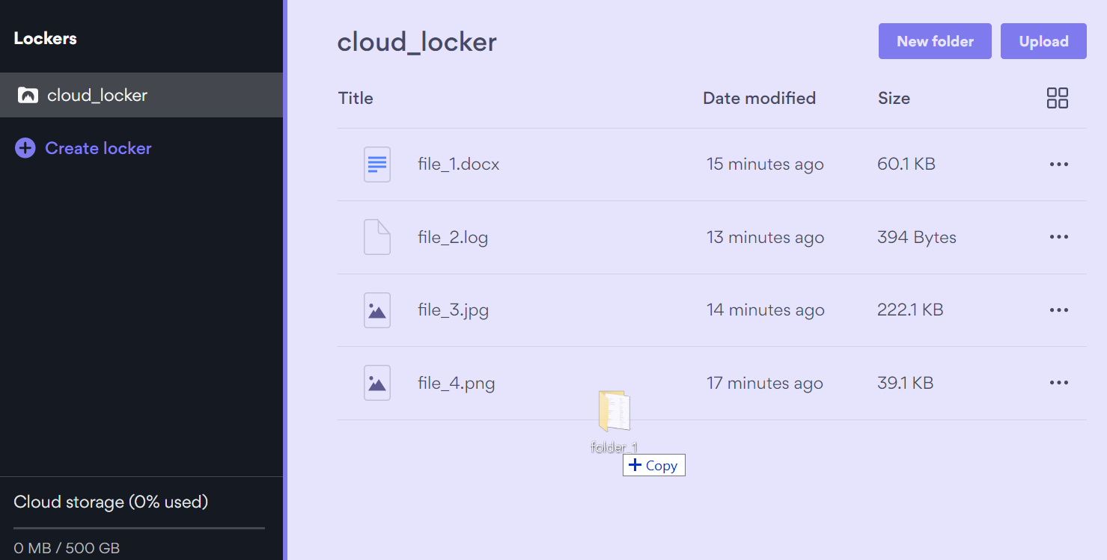Click the 39.1 KB size value
This screenshot has width=1107, height=560.
pyautogui.click(x=905, y=384)
